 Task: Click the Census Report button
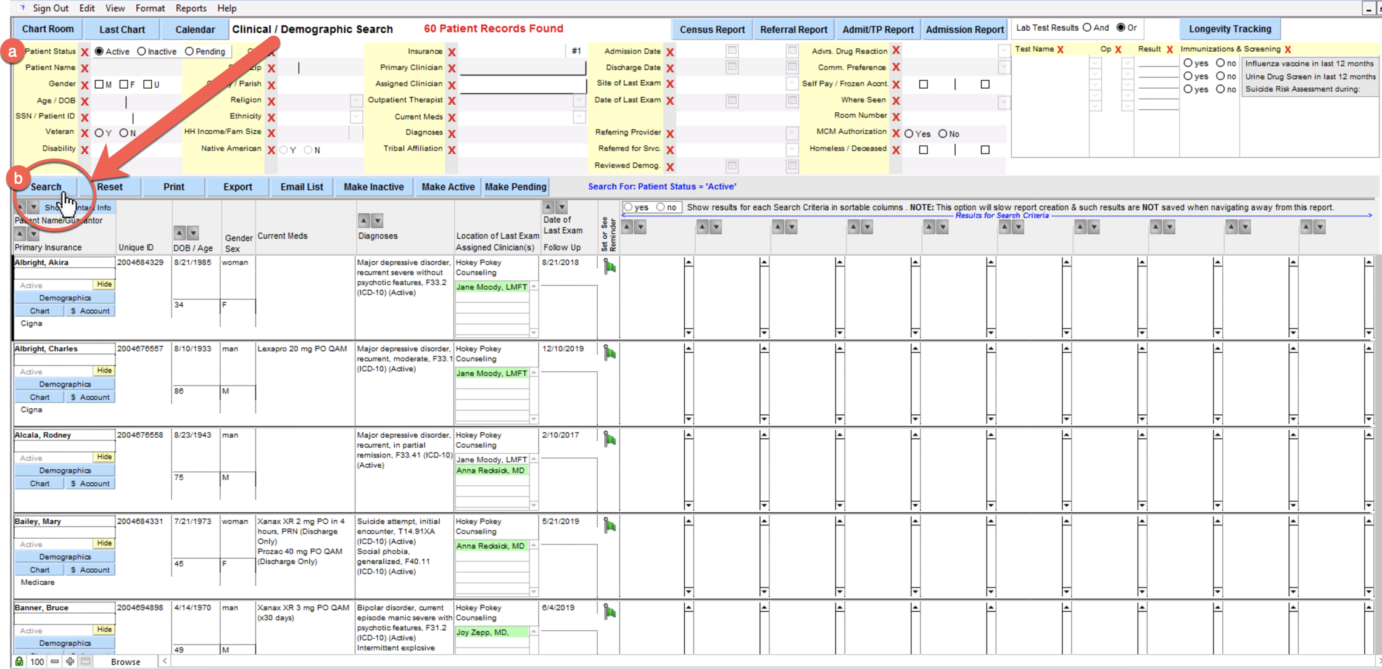click(x=711, y=28)
